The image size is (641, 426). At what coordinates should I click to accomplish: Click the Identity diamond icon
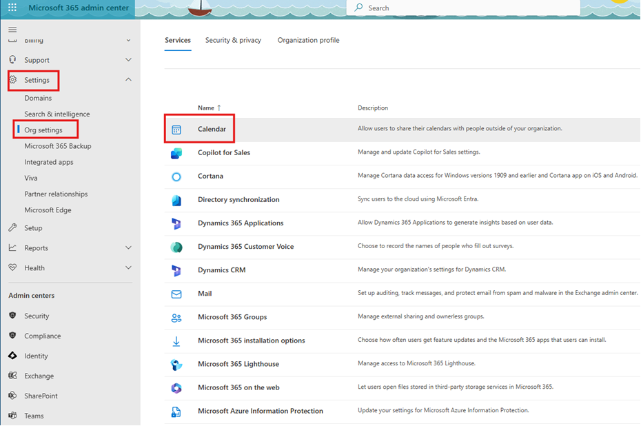[12, 356]
